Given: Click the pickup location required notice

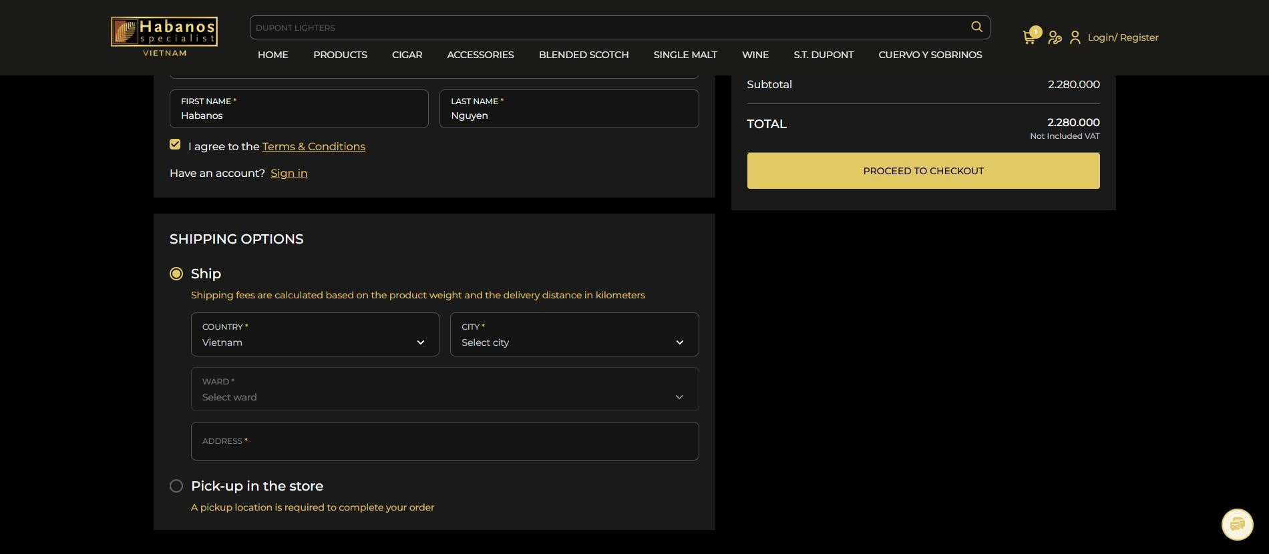Looking at the screenshot, I should pos(313,507).
